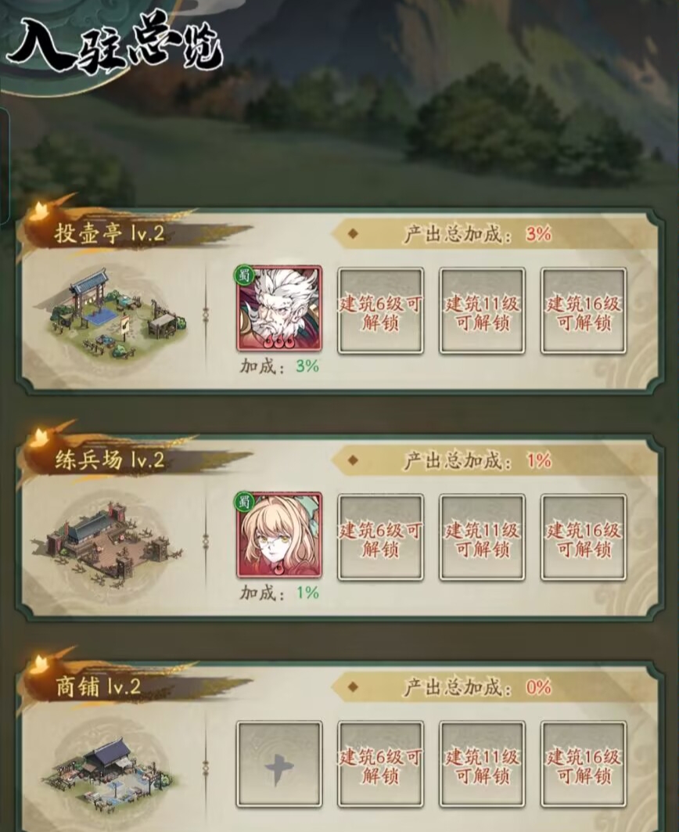Click 商铺 locked slot 建筑16级可解锁
Image resolution: width=679 pixels, height=832 pixels.
(584, 764)
